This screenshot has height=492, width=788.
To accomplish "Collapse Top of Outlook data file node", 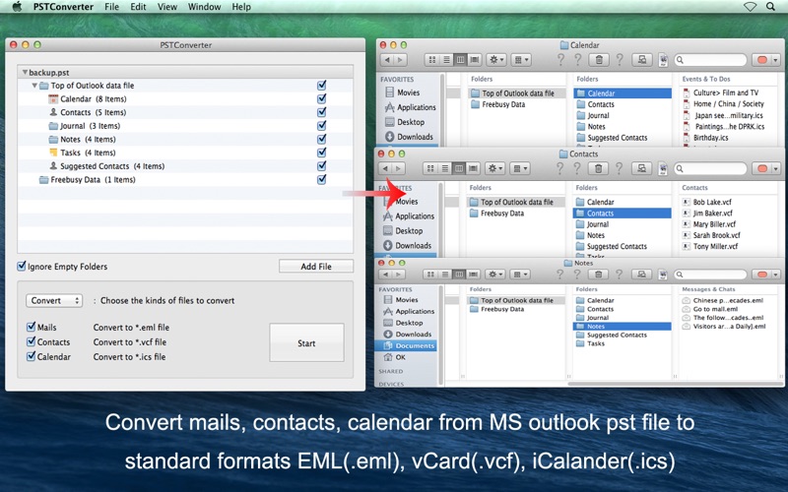I will (x=34, y=86).
